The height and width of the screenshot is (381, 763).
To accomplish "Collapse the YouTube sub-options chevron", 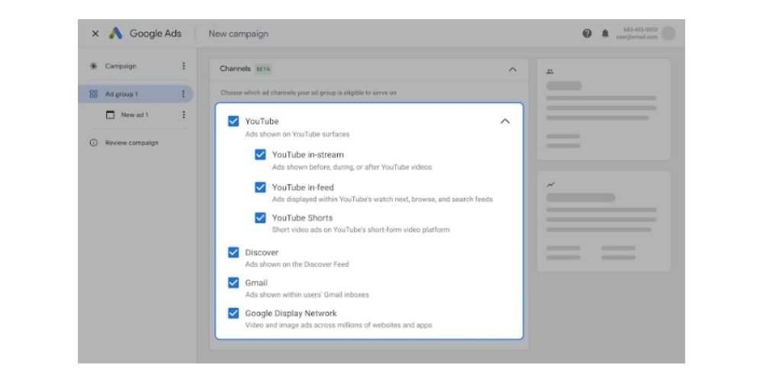I will [x=504, y=121].
